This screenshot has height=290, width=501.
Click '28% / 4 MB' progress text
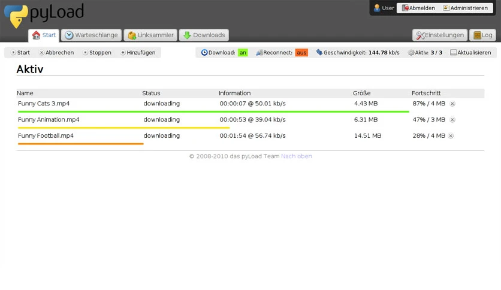429,136
